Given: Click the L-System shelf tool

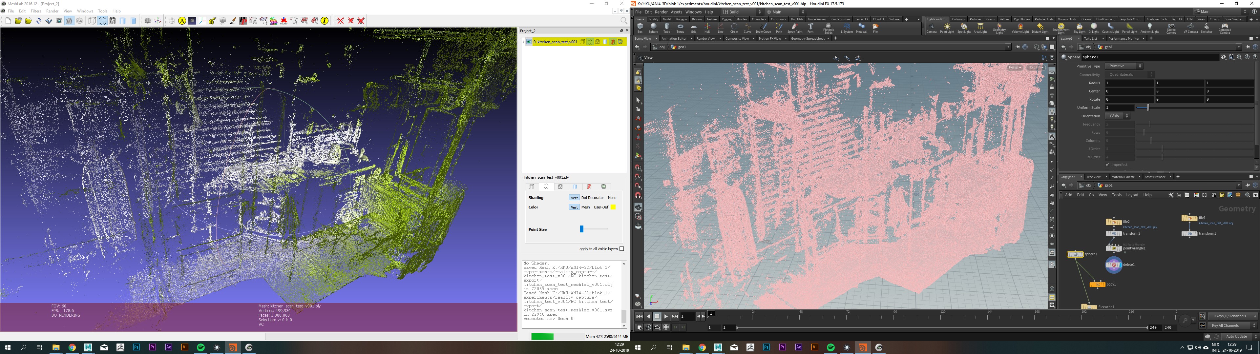Looking at the screenshot, I should pos(847,29).
